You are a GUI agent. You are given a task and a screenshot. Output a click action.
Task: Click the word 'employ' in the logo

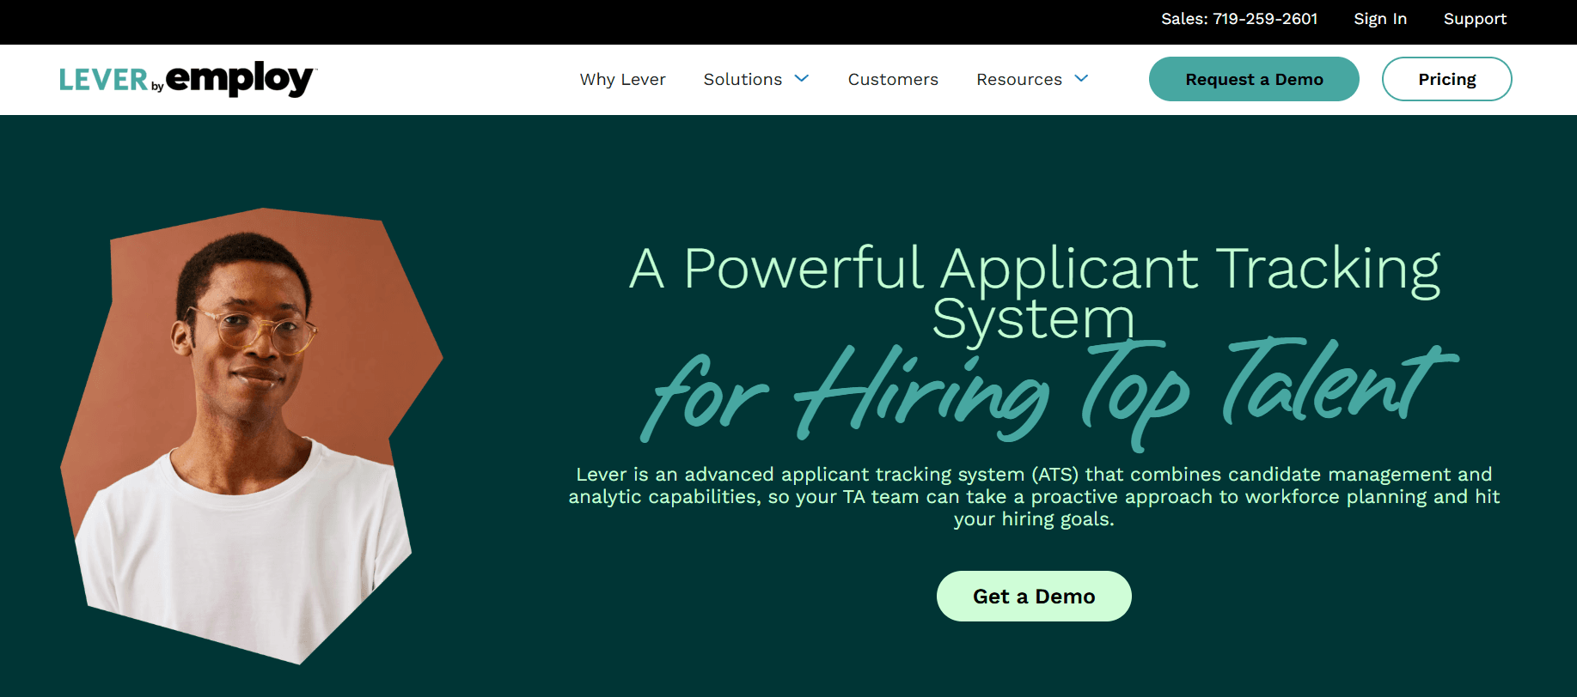(x=239, y=79)
